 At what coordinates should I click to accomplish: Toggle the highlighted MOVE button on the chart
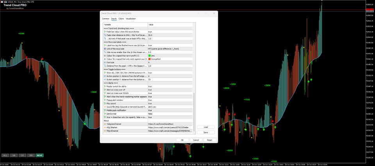[40, 155]
